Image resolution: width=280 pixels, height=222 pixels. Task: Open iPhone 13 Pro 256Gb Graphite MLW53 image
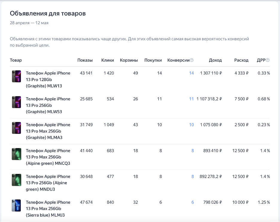16,102
